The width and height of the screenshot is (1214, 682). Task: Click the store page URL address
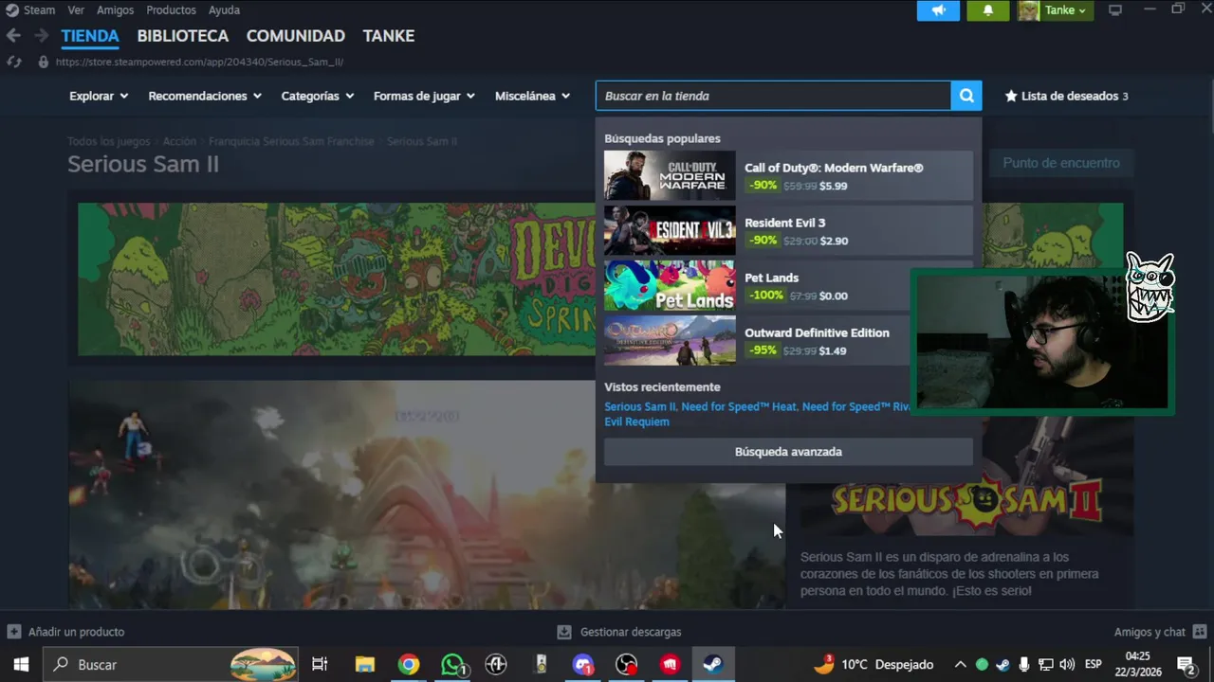click(x=199, y=62)
